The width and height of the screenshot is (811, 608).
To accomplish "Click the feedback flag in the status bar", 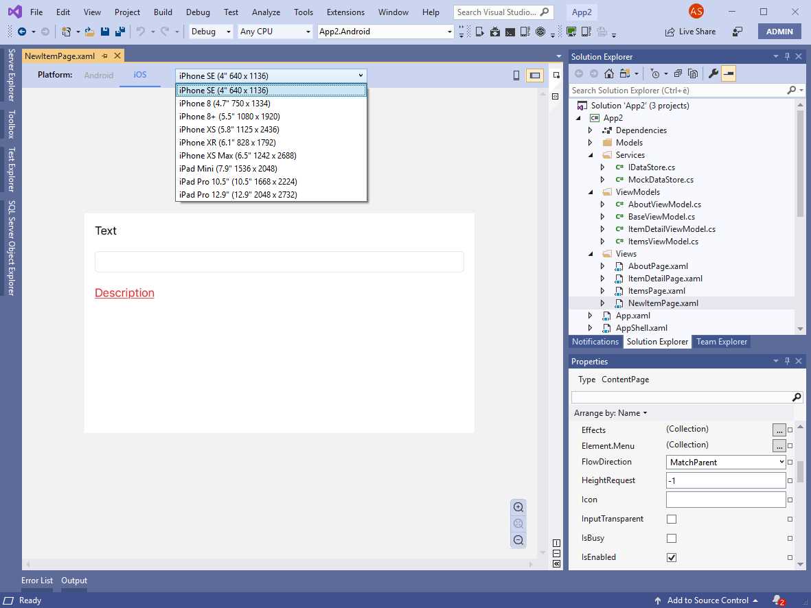I will tap(777, 600).
